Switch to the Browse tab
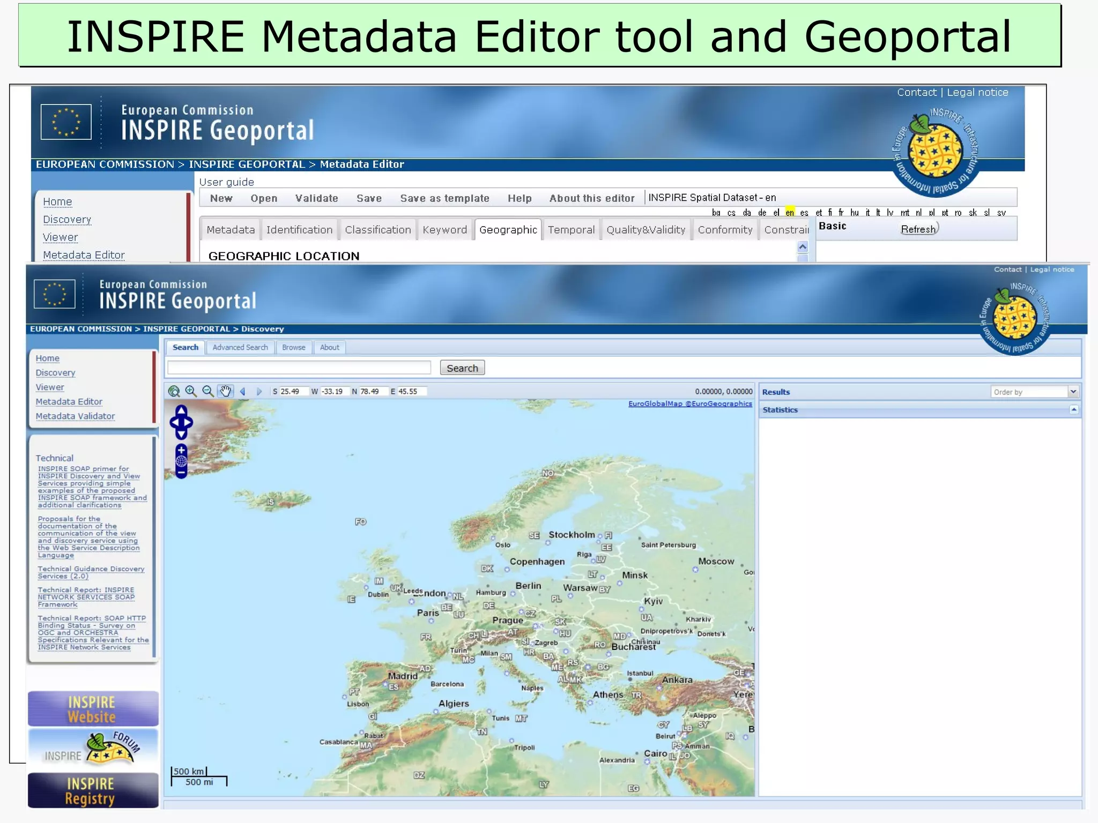 (x=294, y=347)
